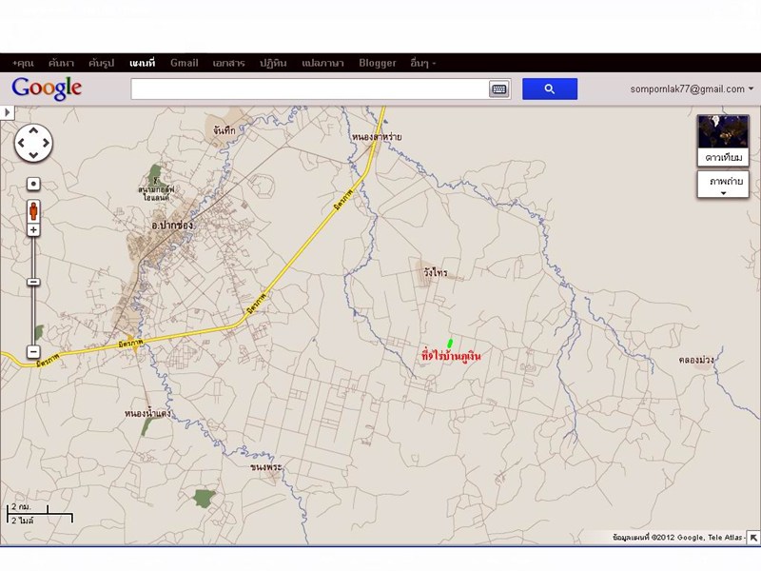Click the blue search button

[550, 89]
